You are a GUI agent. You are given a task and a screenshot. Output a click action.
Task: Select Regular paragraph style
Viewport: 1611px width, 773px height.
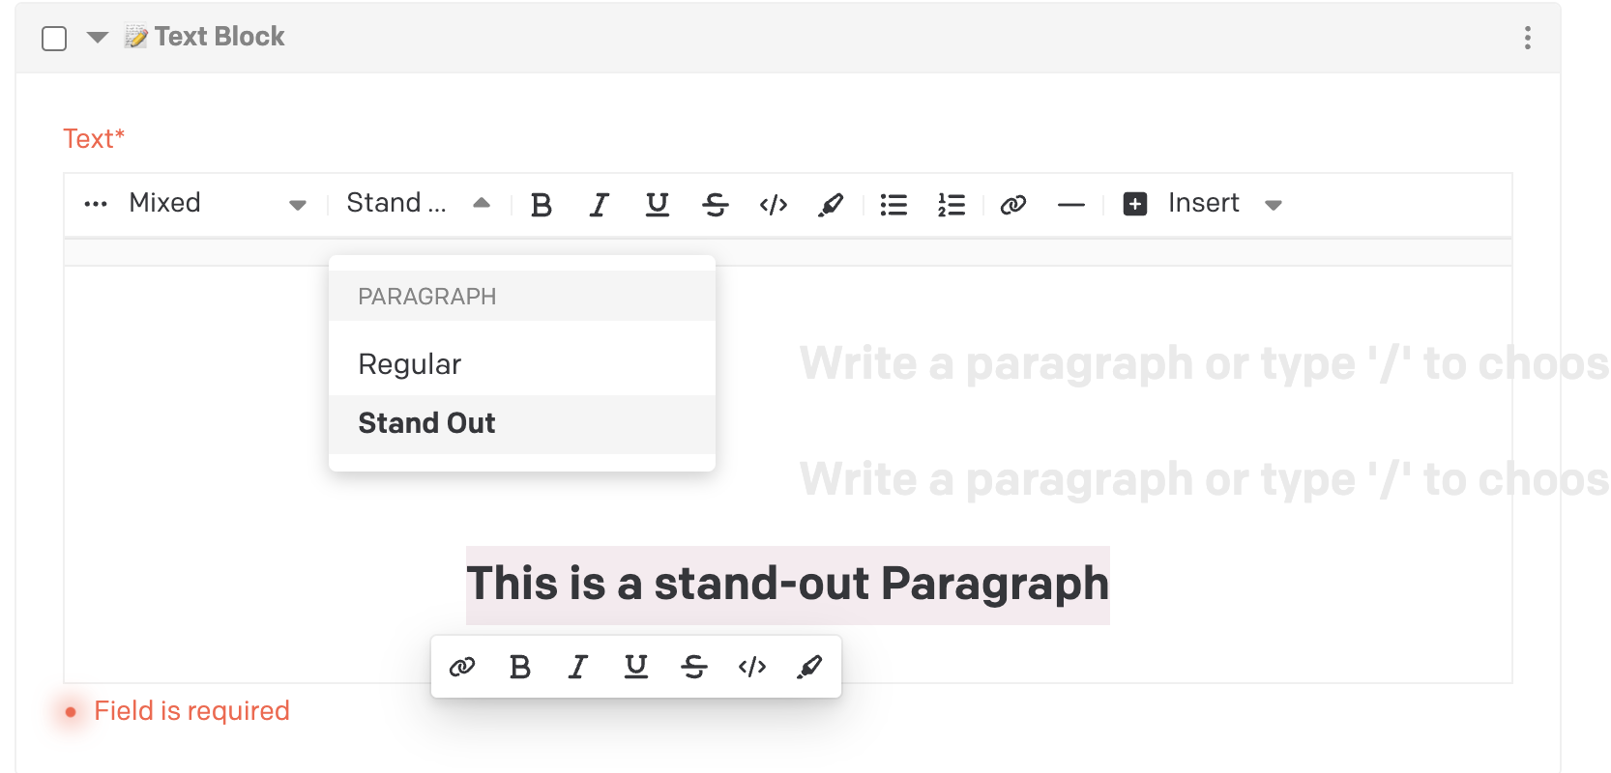(410, 364)
